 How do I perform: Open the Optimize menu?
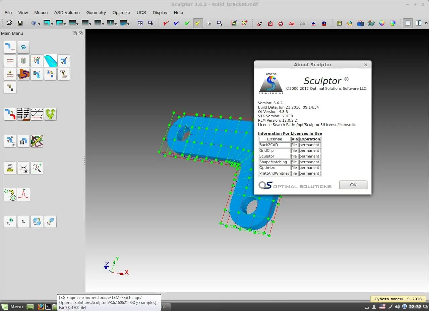pyautogui.click(x=121, y=12)
